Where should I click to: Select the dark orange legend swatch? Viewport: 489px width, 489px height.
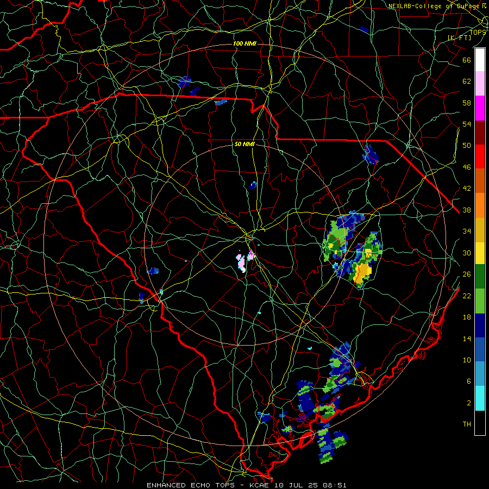click(480, 181)
